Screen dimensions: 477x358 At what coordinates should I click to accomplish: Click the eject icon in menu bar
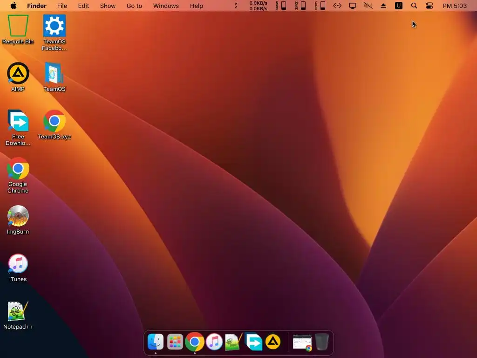(x=383, y=6)
